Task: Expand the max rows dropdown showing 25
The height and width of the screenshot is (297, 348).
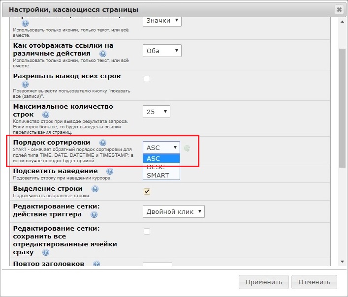Action: 157,112
